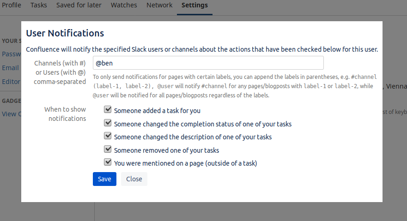The width and height of the screenshot is (407, 221).
Task: Click the Settings tab
Action: (x=194, y=6)
